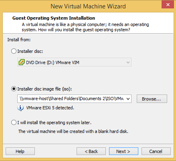
Task: Expand the DVD Drive dropdown arrow
Action: pyautogui.click(x=128, y=62)
